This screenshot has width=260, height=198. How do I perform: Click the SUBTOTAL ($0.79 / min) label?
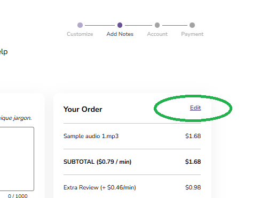click(x=97, y=162)
